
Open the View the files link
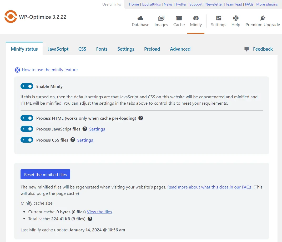point(99,212)
